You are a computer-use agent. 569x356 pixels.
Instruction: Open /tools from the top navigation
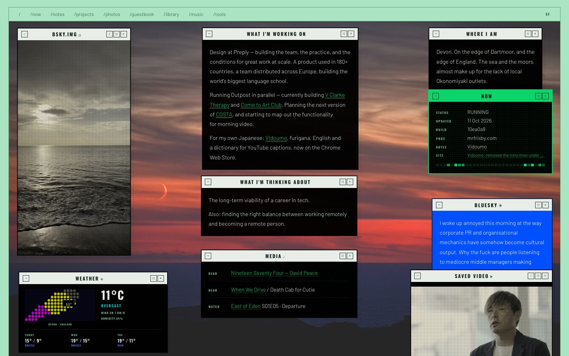[x=219, y=15]
